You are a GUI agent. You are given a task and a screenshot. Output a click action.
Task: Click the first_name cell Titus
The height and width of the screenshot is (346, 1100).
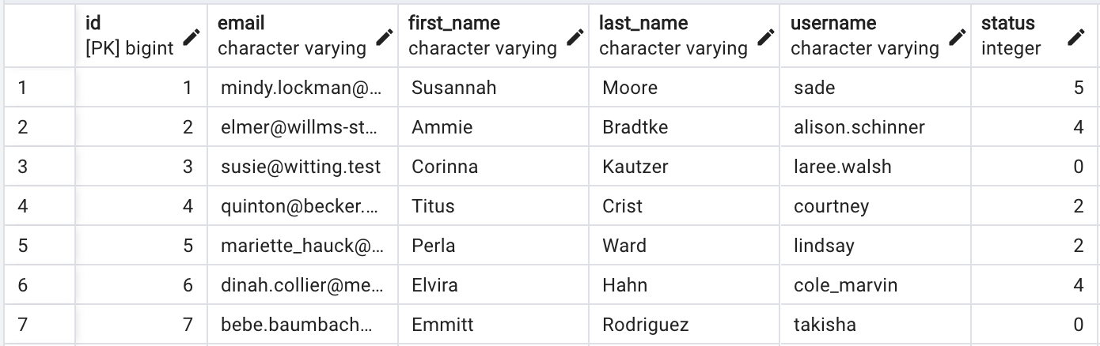[433, 206]
